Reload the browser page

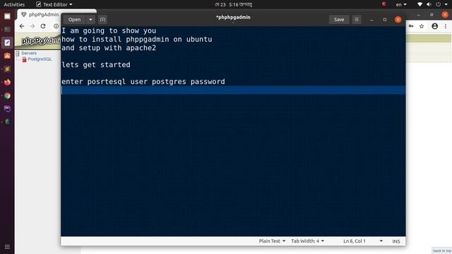click(43, 26)
